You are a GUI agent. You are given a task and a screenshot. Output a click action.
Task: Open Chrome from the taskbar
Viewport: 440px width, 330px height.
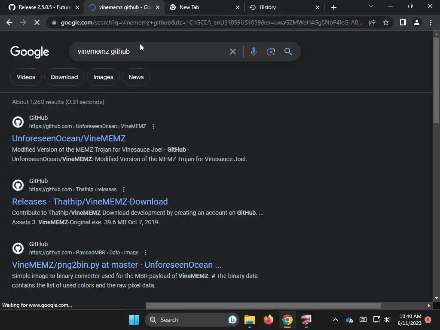[x=287, y=320]
